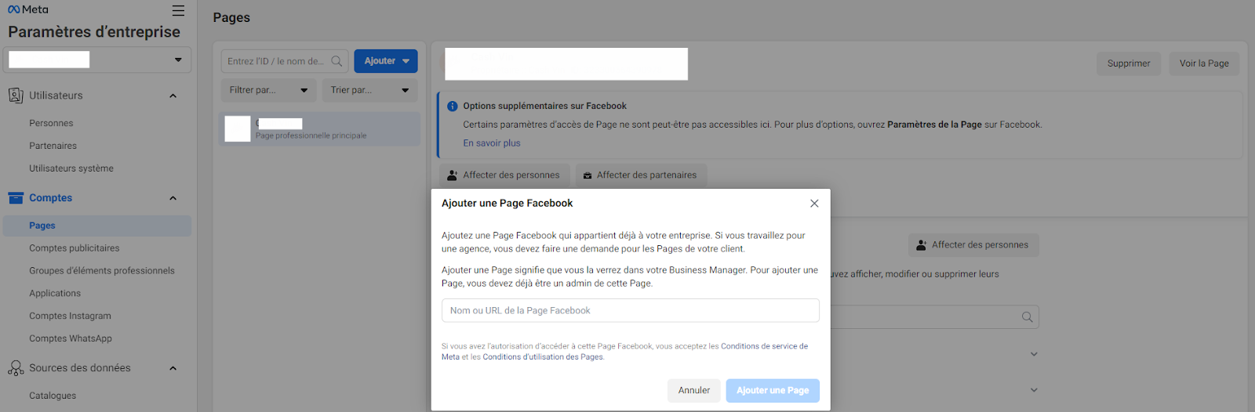Open the hamburger menu icon next to Meta
Screen dimensions: 1255x412
pos(178,10)
